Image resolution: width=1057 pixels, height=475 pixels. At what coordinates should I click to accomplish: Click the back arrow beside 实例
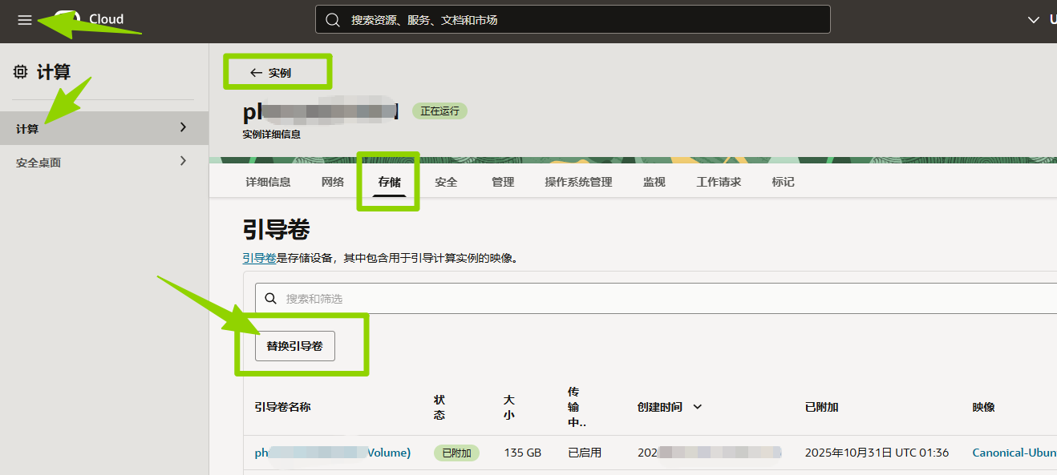(256, 73)
